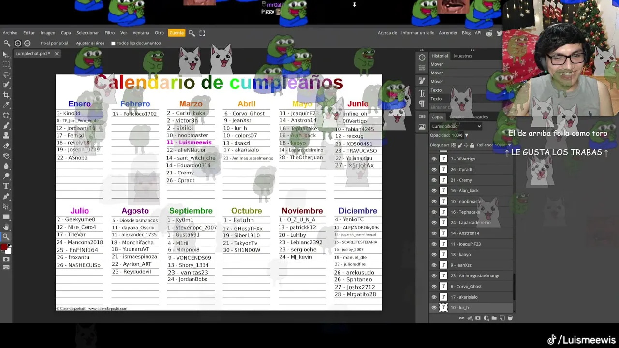Screen dimensions: 619x348
Task: Open the search magnifier in menu bar
Action: tap(192, 33)
